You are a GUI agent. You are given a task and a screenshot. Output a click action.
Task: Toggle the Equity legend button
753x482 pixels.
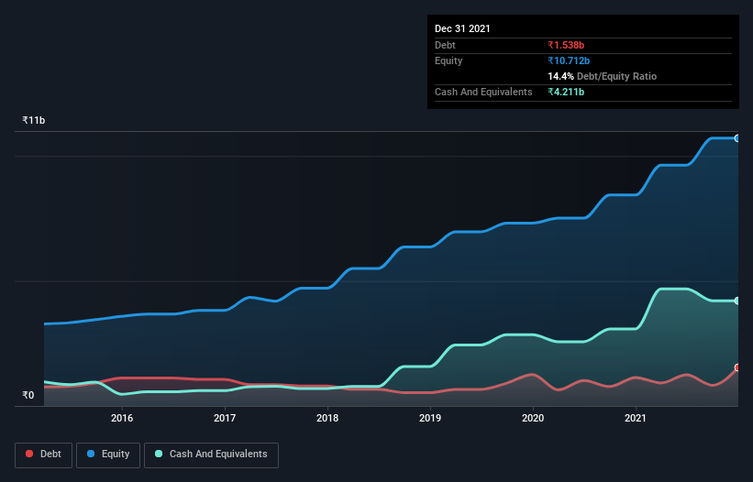click(x=108, y=455)
